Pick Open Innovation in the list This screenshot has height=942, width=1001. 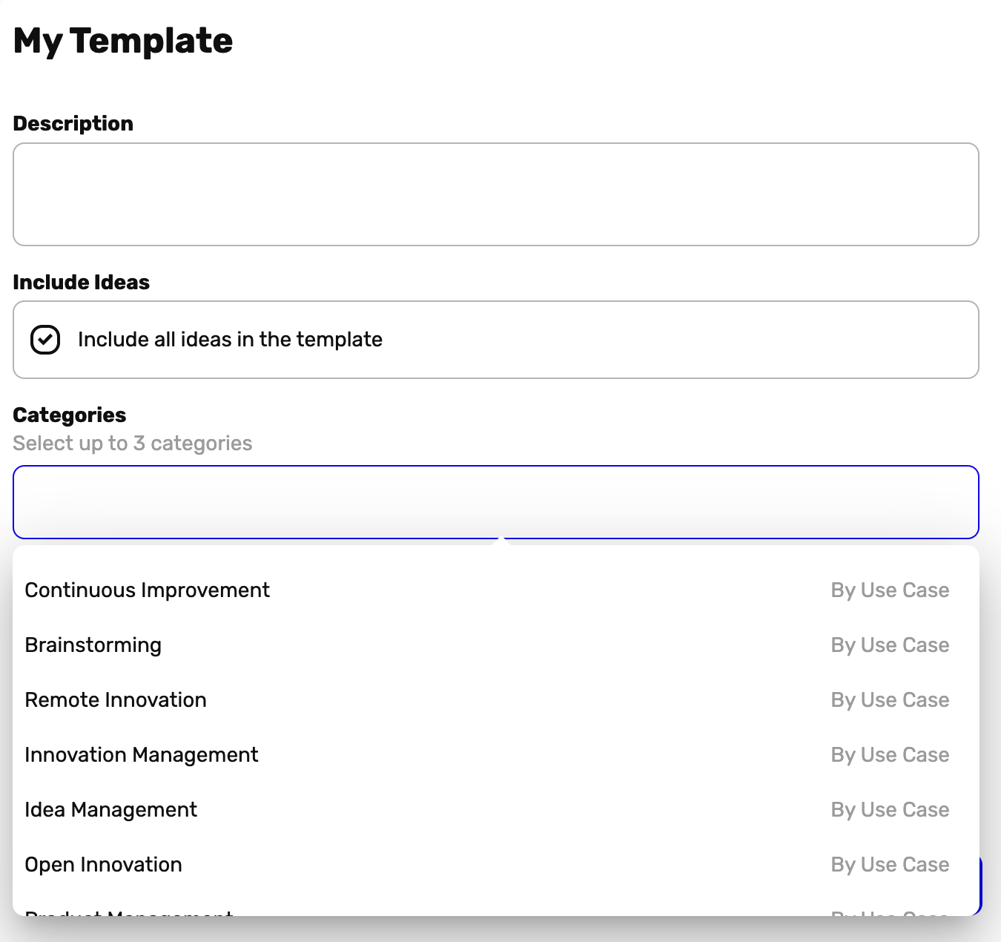[x=103, y=865]
